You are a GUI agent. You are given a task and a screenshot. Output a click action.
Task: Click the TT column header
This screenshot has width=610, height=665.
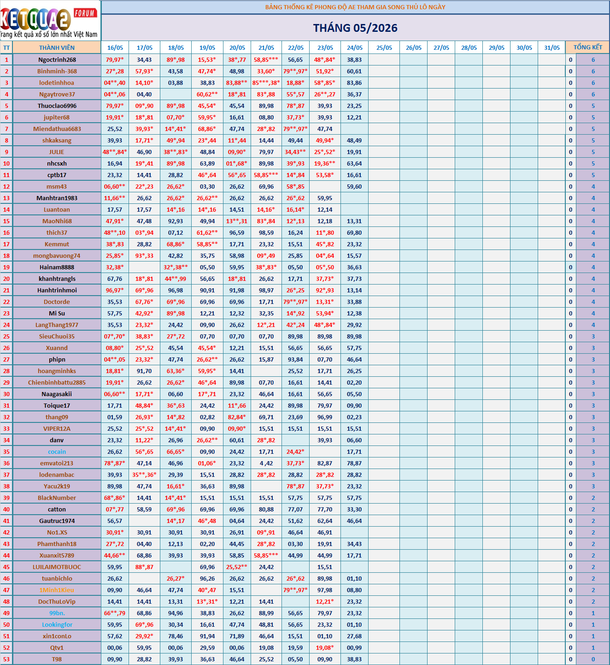click(x=6, y=47)
